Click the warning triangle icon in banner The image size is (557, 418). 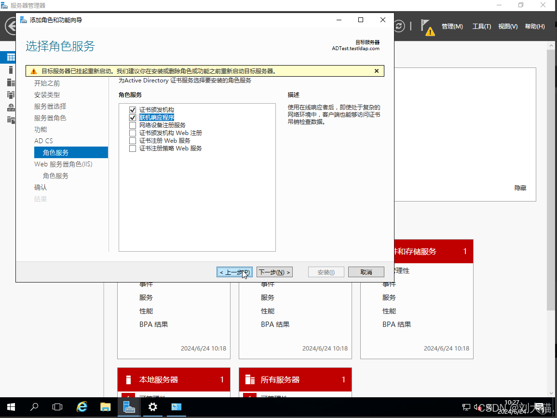(34, 71)
